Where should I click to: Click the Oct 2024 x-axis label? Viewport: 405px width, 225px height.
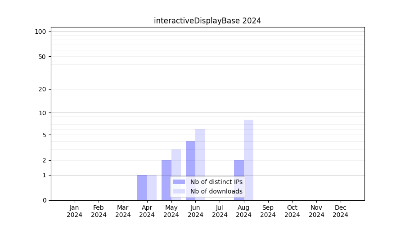pos(292,211)
